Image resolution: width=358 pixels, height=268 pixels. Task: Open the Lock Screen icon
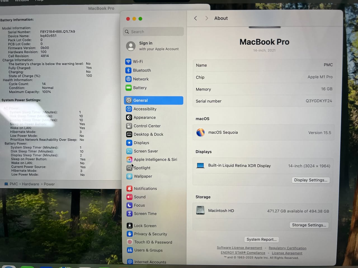pyautogui.click(x=129, y=226)
